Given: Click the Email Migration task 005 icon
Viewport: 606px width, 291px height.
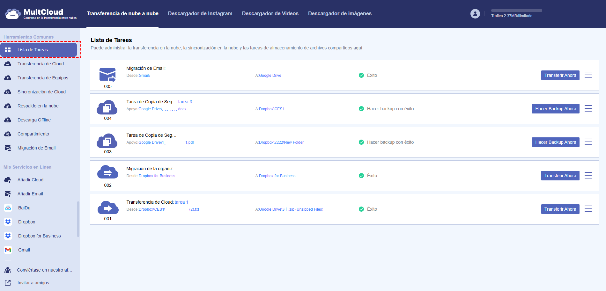Looking at the screenshot, I should coord(107,75).
